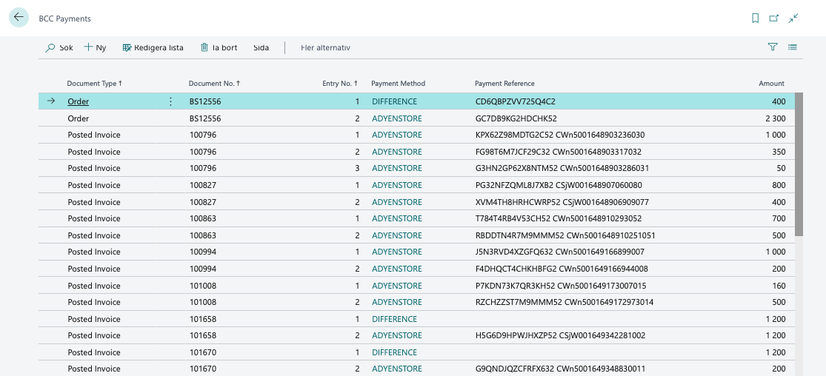Open the underlined Order link in first row
Screen dimensions: 826x376
coord(78,101)
